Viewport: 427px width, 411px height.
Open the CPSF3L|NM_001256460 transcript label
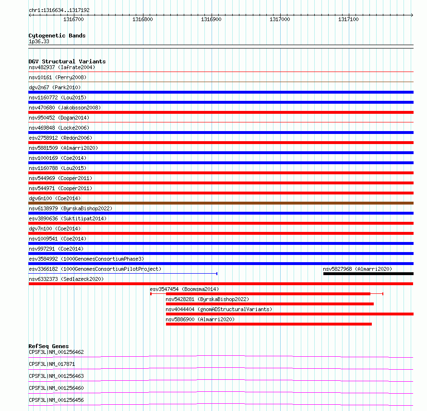[56, 388]
